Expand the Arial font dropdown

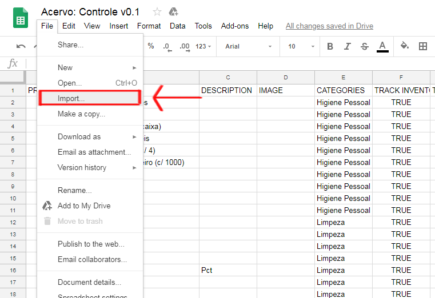pos(248,46)
